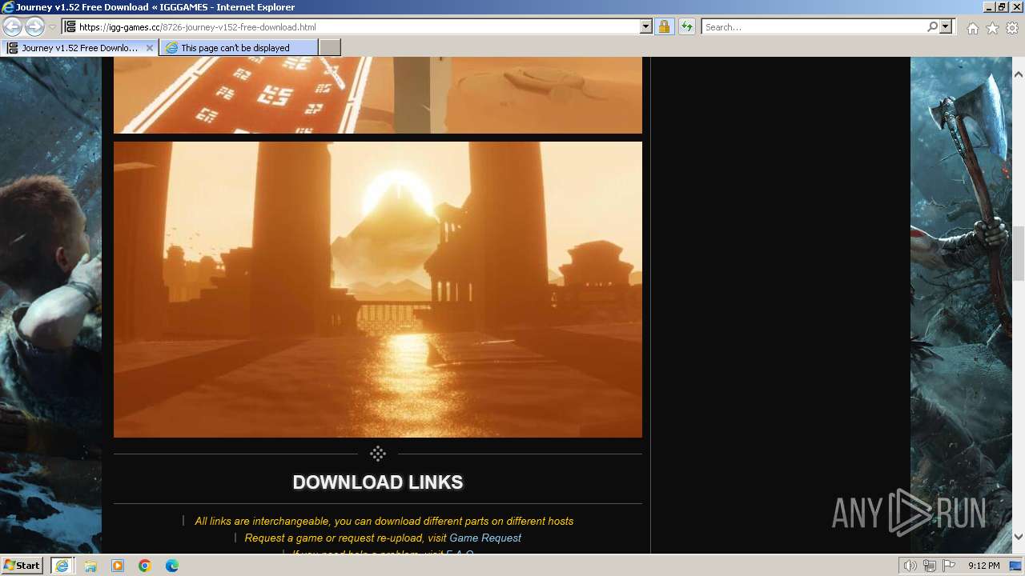
Task: Click the browser Forward arrow button
Action: pos(34,26)
